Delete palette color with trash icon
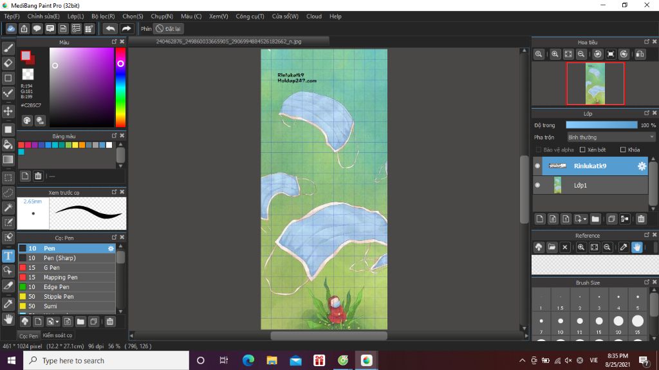Viewport: 659px width, 370px height. [38, 176]
